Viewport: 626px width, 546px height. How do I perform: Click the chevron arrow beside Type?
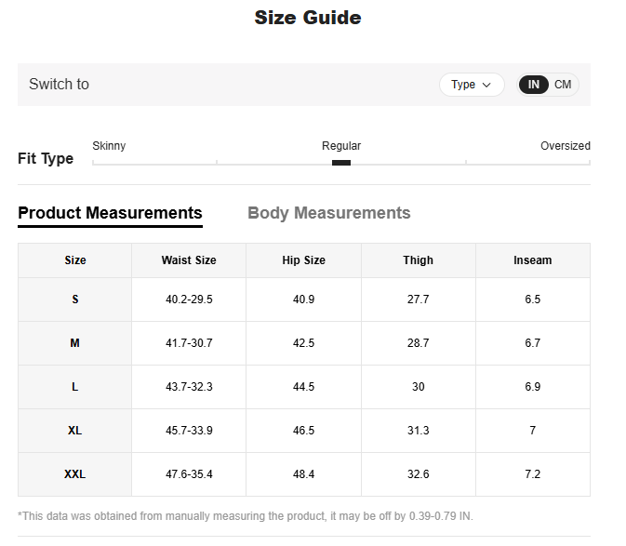(x=486, y=85)
